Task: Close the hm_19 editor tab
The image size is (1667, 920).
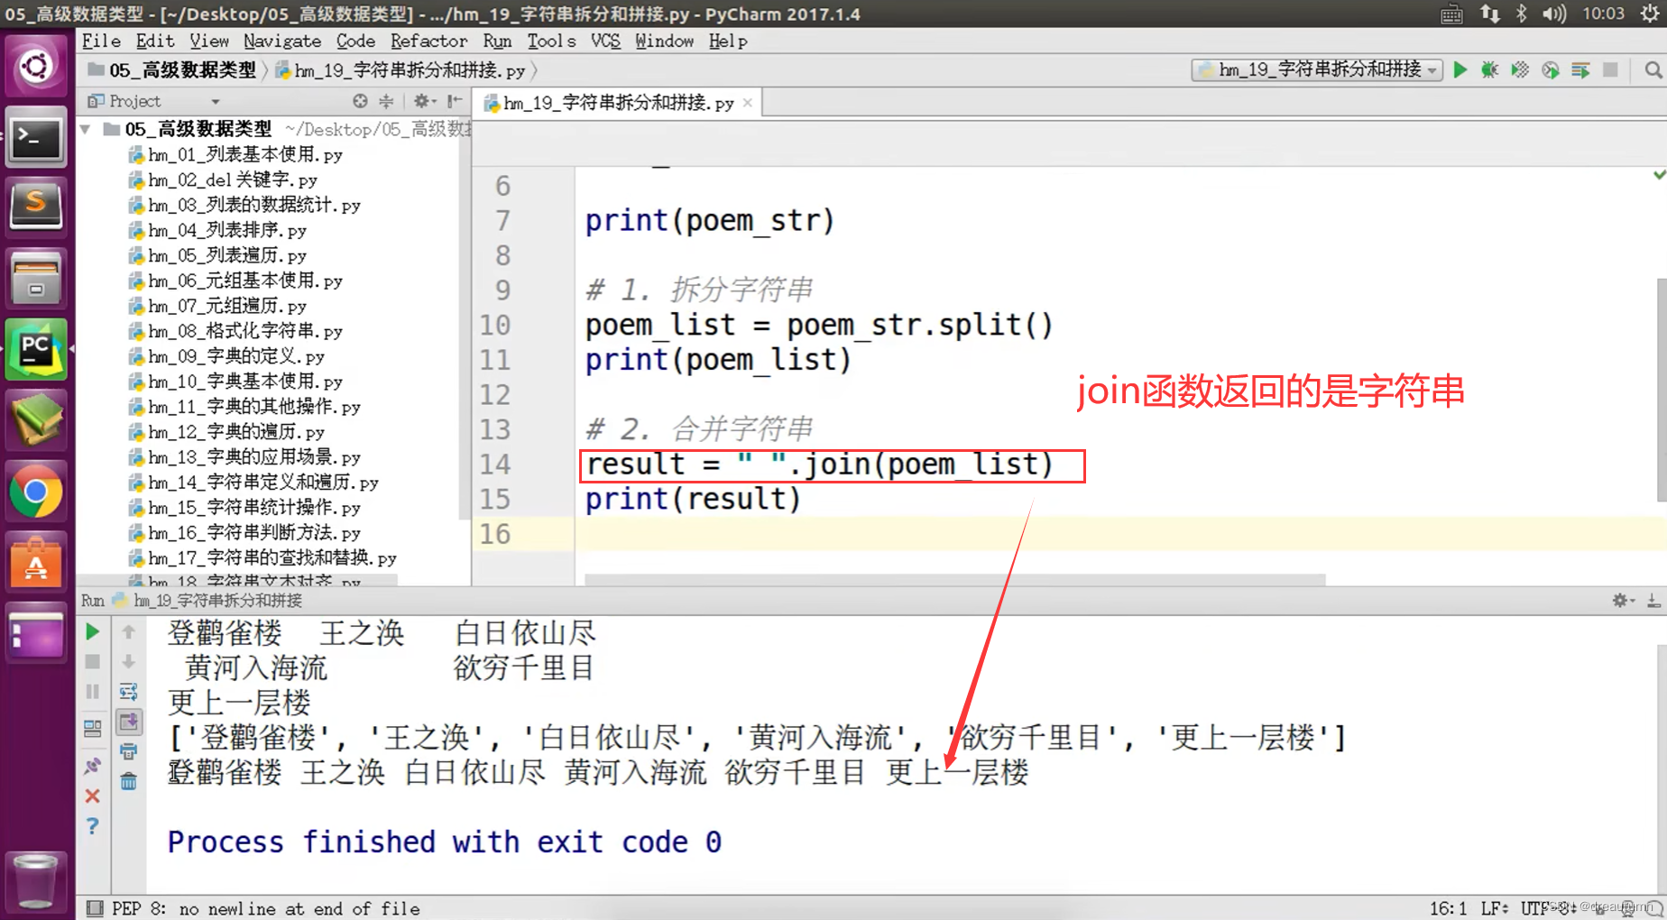Action: 747,103
